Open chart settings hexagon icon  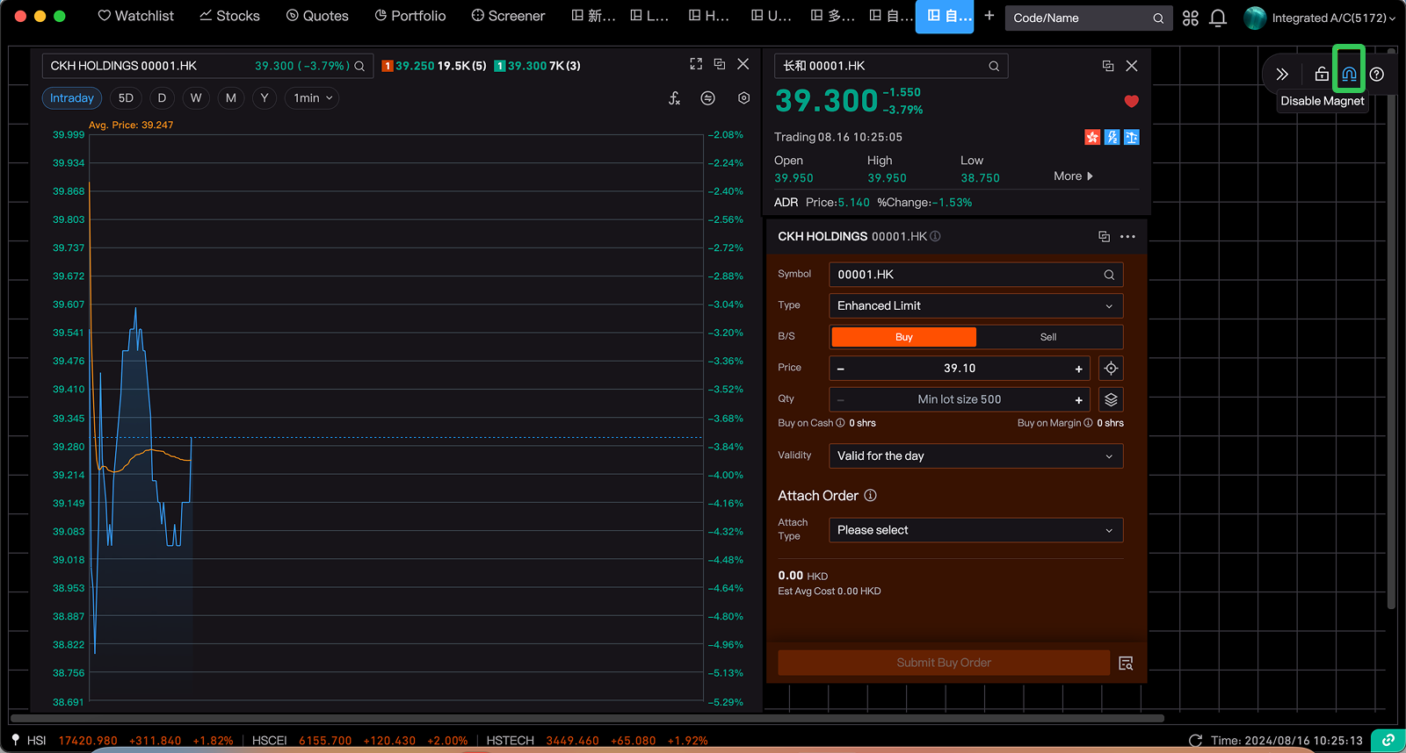click(x=743, y=98)
